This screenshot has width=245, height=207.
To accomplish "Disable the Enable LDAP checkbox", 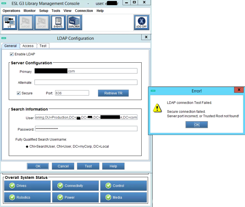I will point(12,54).
